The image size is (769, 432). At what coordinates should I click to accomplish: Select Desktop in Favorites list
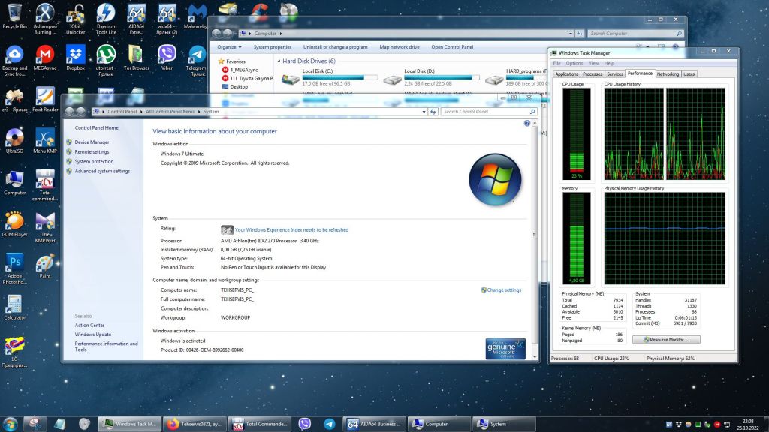(x=239, y=87)
